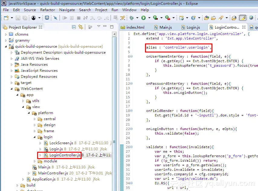Screen dimensions: 258x191
Task: Click the Terminate stop icon
Action: (x=79, y=18)
